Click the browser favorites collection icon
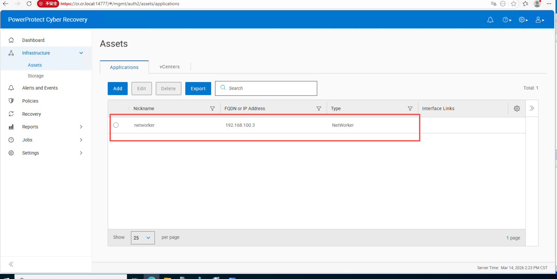Image resolution: width=557 pixels, height=279 pixels. (525, 4)
